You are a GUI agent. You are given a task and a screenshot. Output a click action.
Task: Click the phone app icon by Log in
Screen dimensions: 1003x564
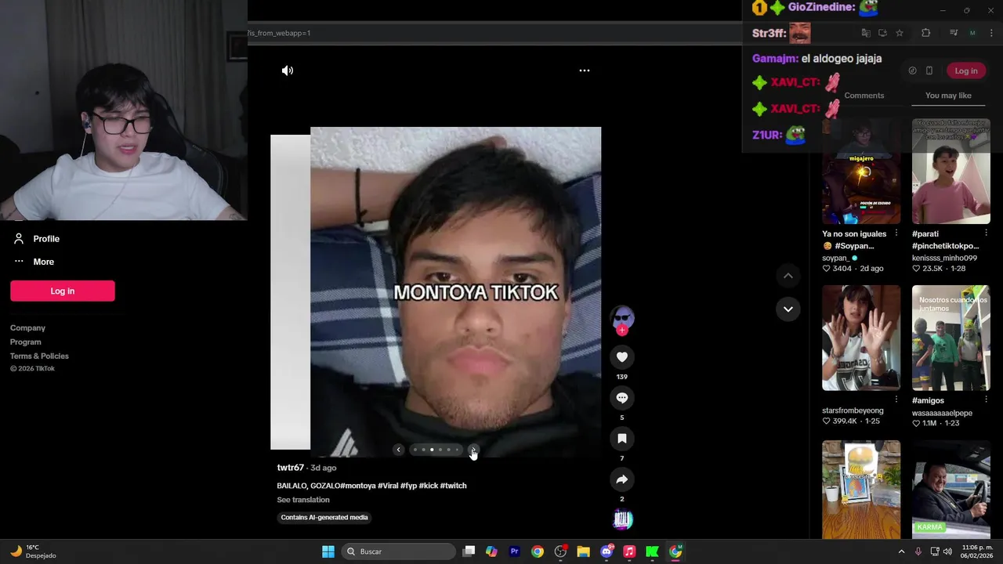tap(929, 70)
